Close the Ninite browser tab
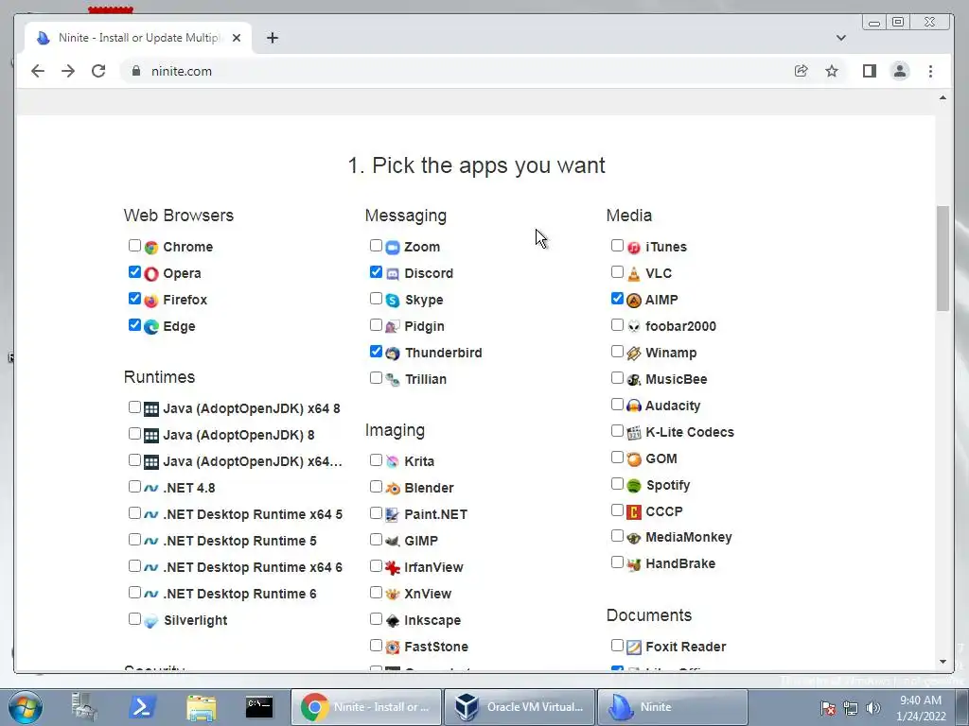This screenshot has width=969, height=726. click(236, 38)
